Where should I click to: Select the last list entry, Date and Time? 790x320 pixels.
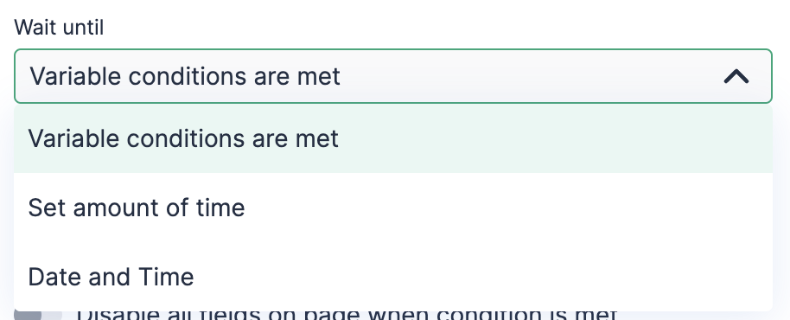tap(393, 277)
